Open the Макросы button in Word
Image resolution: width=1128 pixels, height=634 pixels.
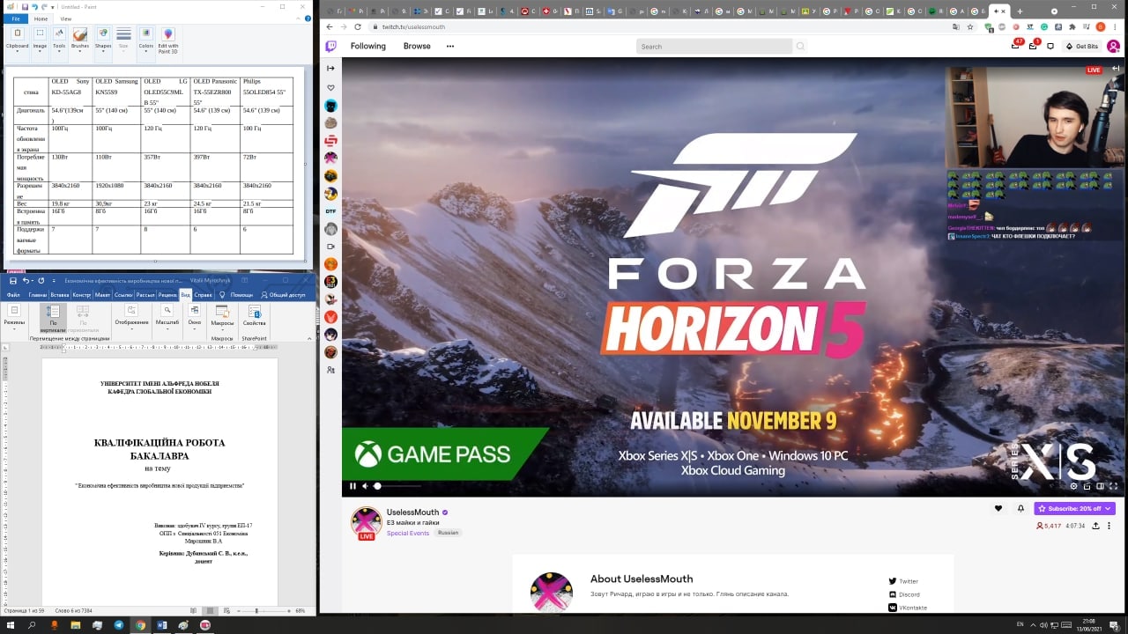coord(222,315)
